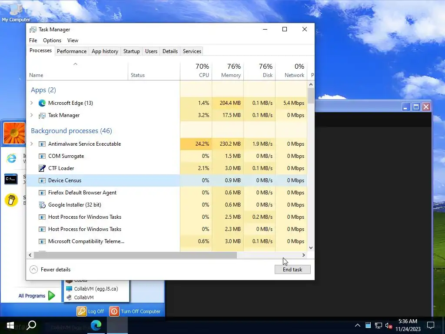Open the notification center icon

431,325
